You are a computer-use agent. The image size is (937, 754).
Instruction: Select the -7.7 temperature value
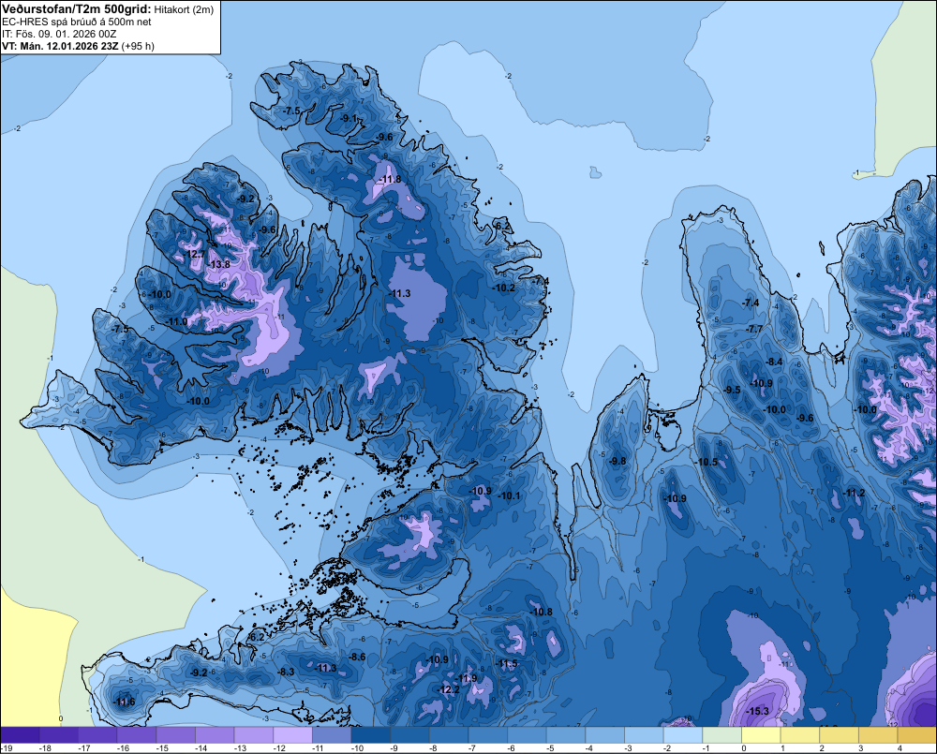[x=754, y=329]
